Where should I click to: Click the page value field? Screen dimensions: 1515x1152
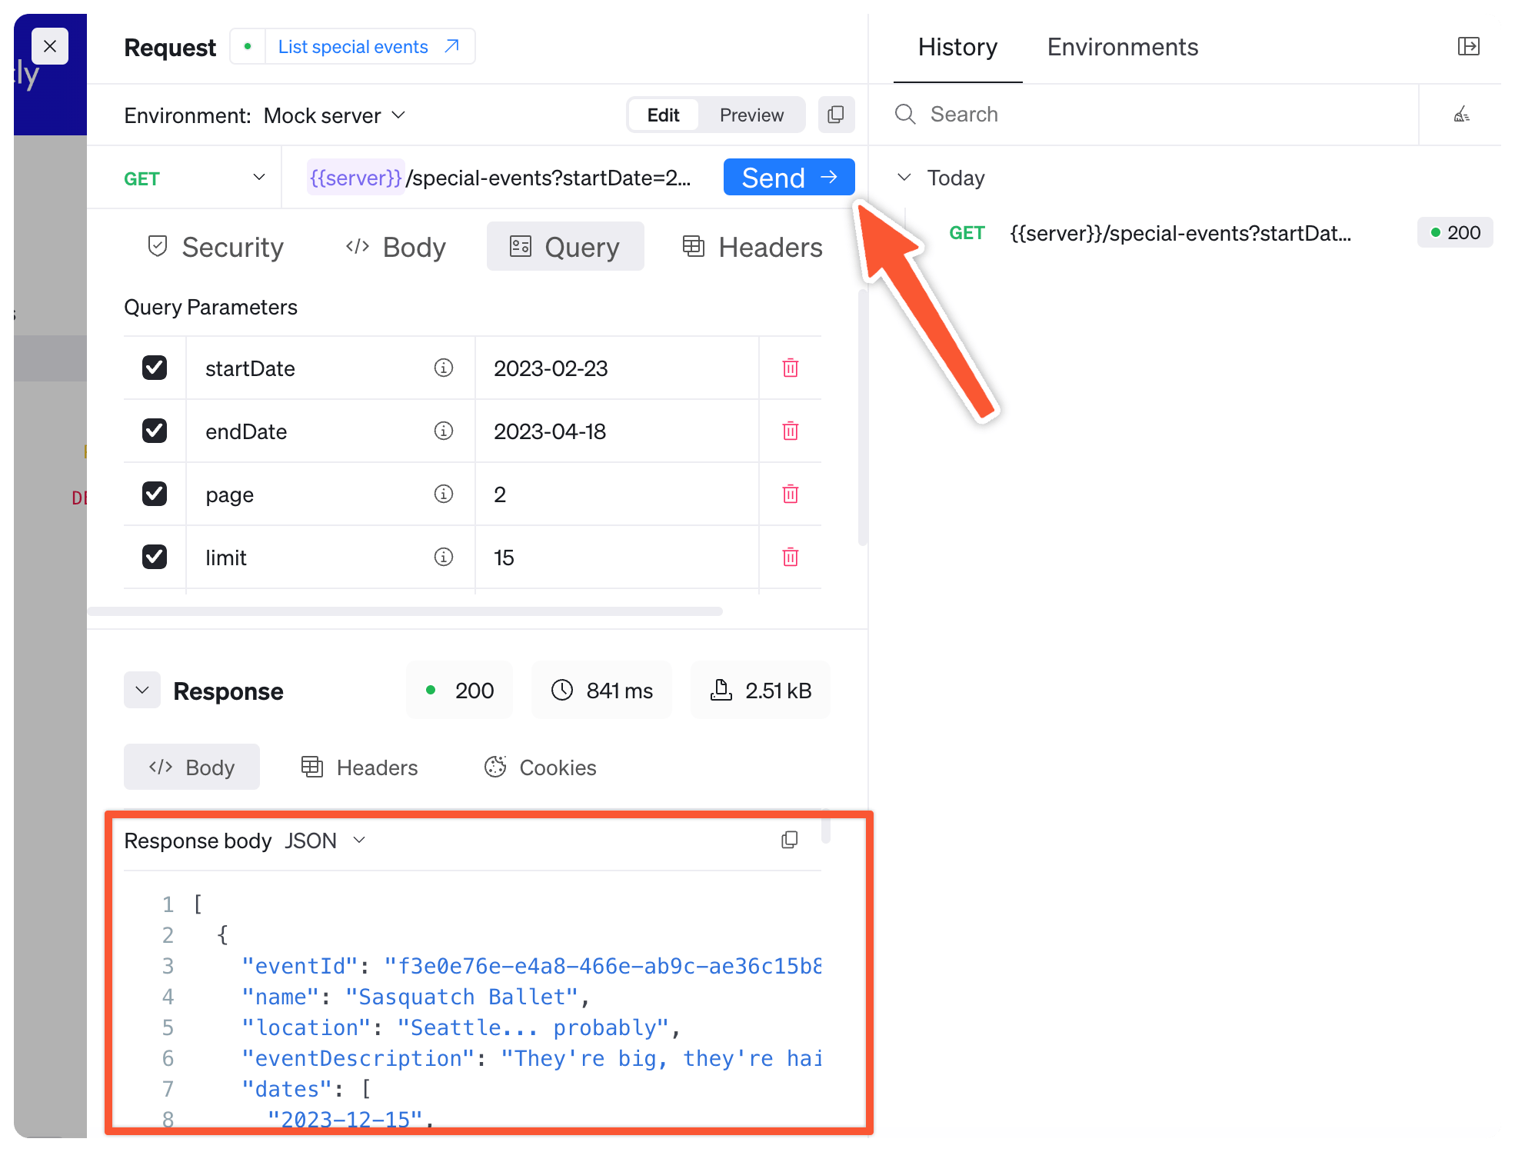tap(617, 494)
